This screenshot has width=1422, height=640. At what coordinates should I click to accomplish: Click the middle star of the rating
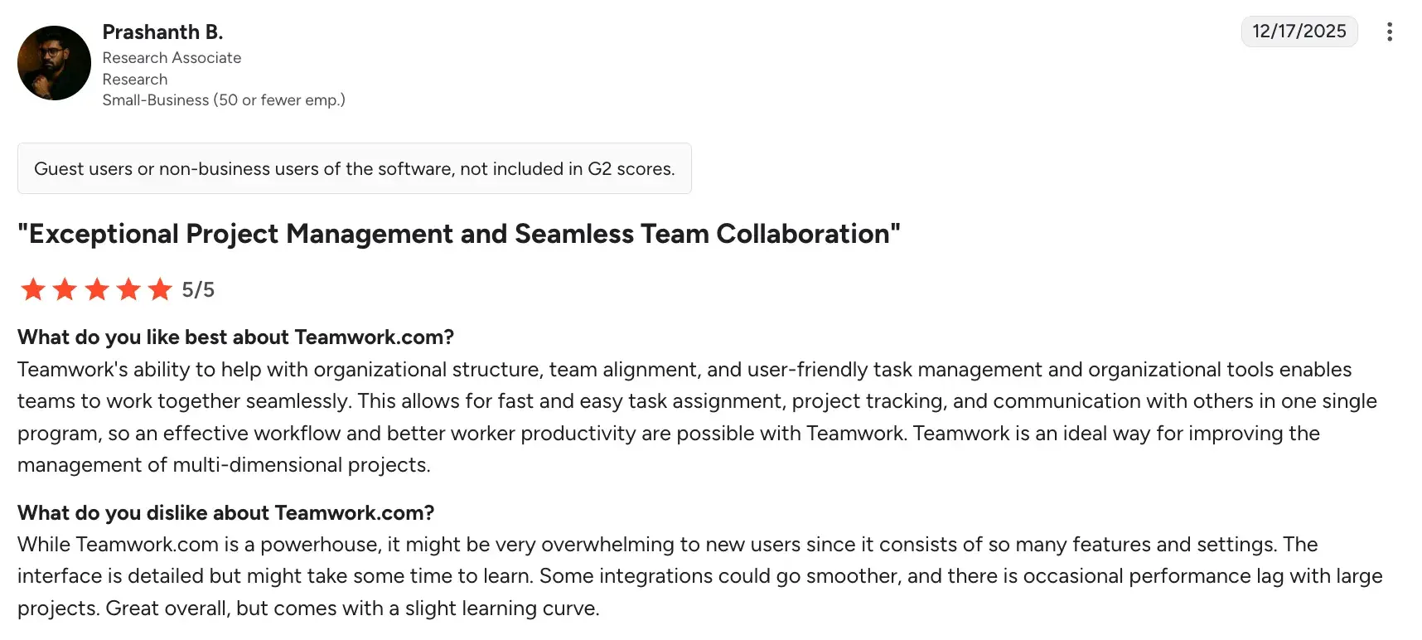96,289
